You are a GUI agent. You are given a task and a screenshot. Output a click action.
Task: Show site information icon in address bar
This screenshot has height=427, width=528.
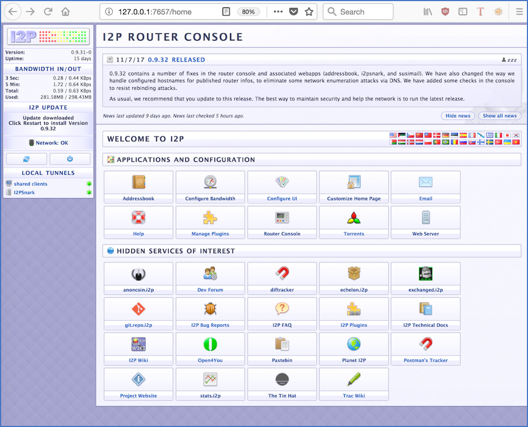pos(109,12)
